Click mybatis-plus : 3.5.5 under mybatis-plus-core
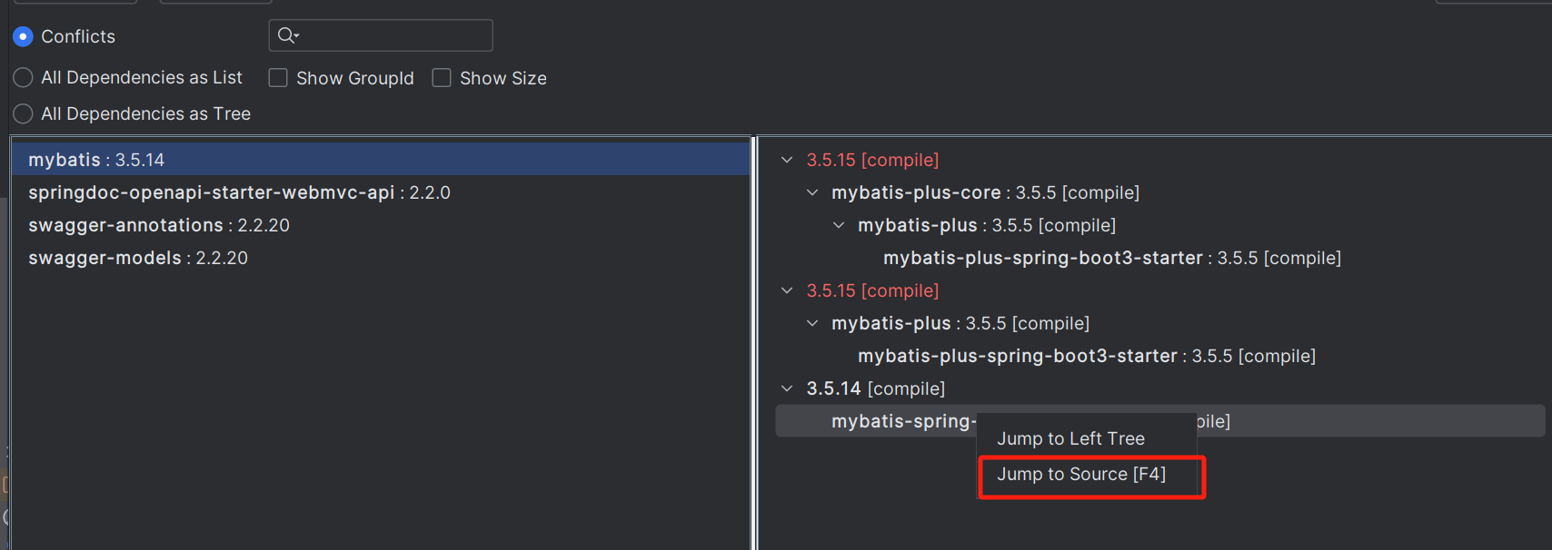Image resolution: width=1552 pixels, height=550 pixels. [987, 225]
